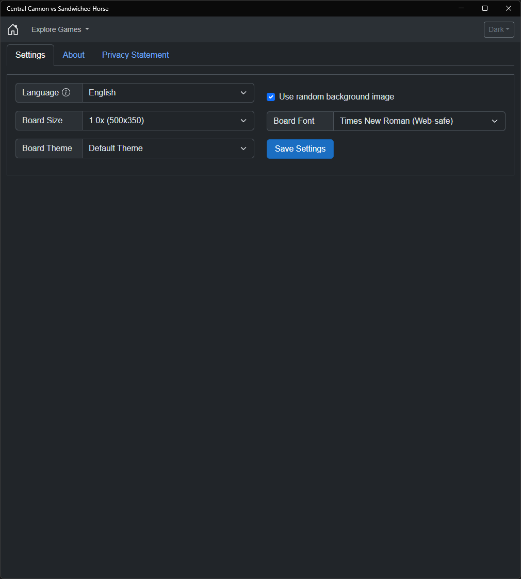Minimize the application window

(461, 8)
